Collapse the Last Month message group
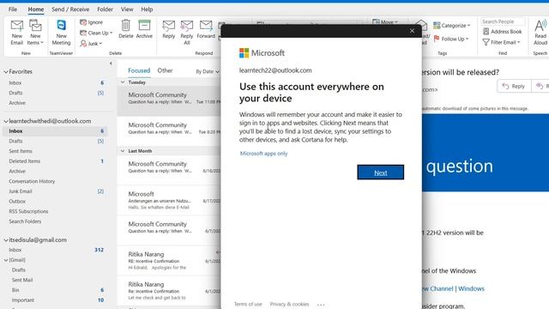Image resolution: width=549 pixels, height=309 pixels. 123,151
